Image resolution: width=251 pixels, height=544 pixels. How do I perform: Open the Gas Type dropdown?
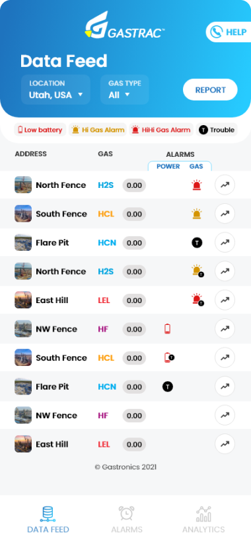pyautogui.click(x=125, y=89)
